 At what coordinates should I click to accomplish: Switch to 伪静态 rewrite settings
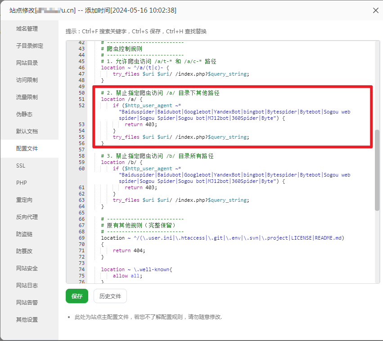point(24,114)
